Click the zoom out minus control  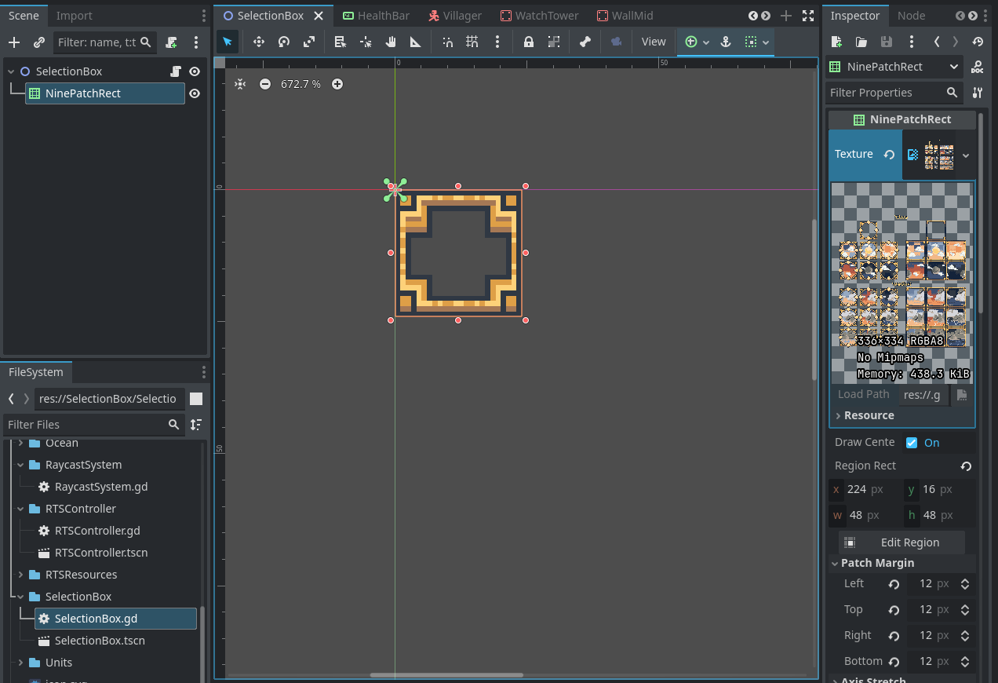(x=267, y=84)
